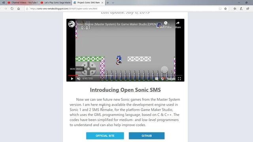Open the video on YouTube via logo
Image resolution: width=253 pixels, height=142 pixels.
[x=171, y=78]
